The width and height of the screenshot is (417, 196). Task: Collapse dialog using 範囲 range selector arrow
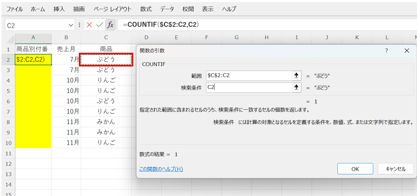point(296,75)
